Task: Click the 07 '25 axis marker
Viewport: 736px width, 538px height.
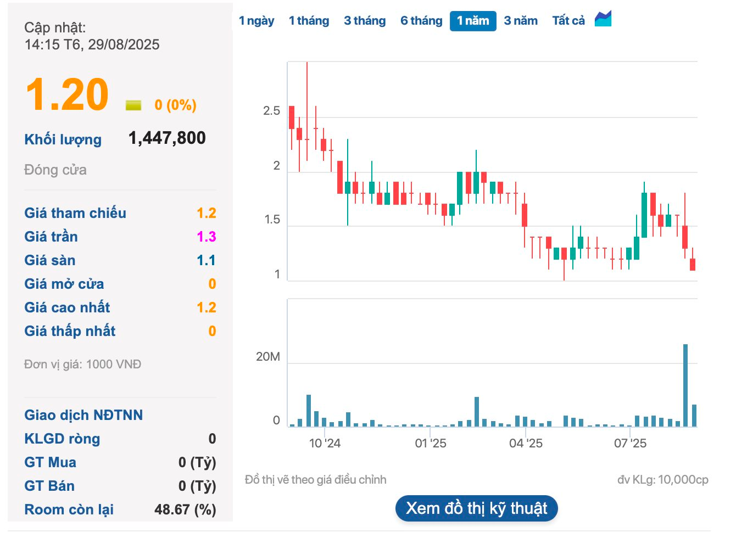Action: (630, 443)
